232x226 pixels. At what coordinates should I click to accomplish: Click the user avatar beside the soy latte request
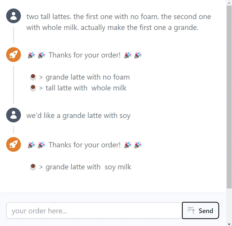(x=14, y=115)
